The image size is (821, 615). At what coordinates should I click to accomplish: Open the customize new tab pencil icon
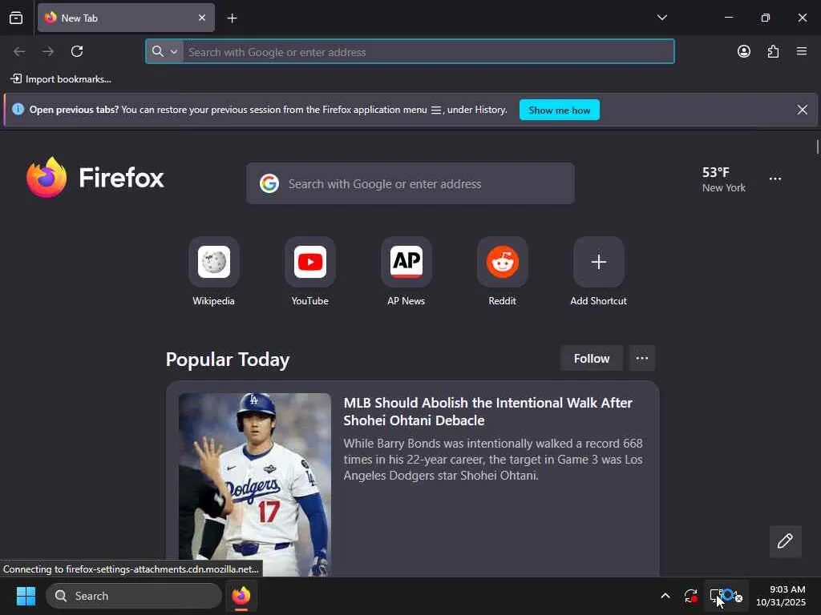click(x=785, y=541)
